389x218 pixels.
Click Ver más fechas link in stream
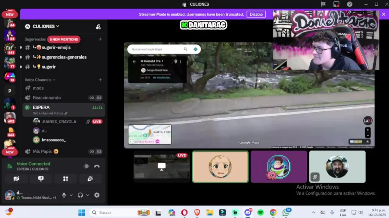pyautogui.click(x=161, y=78)
